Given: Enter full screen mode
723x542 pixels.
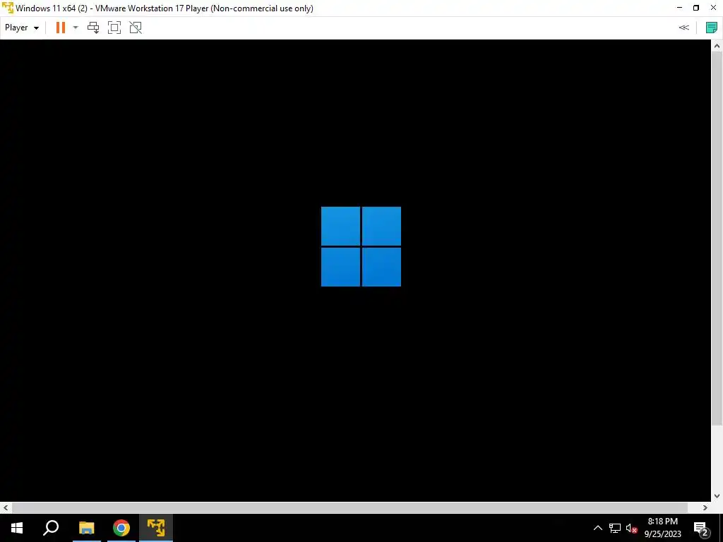Looking at the screenshot, I should [114, 28].
